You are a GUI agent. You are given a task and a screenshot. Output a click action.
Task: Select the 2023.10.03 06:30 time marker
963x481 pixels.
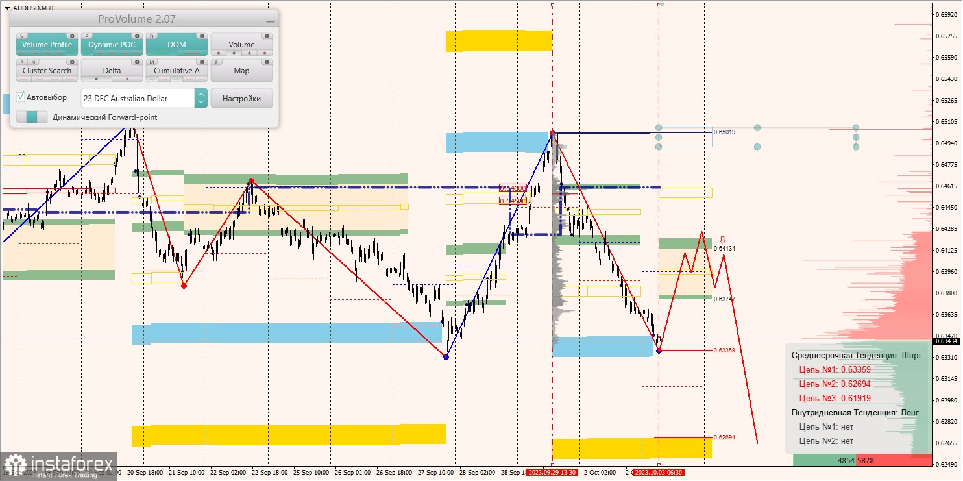[659, 473]
